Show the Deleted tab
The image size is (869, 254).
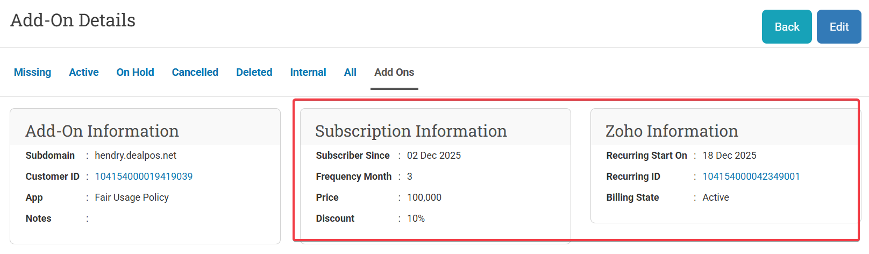[254, 72]
